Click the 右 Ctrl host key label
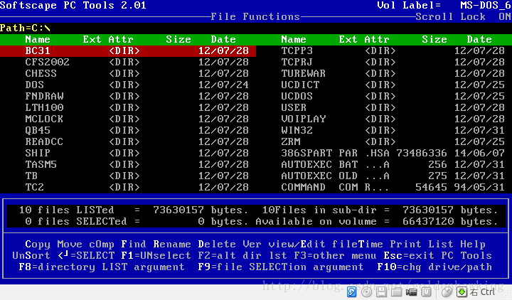 482,292
